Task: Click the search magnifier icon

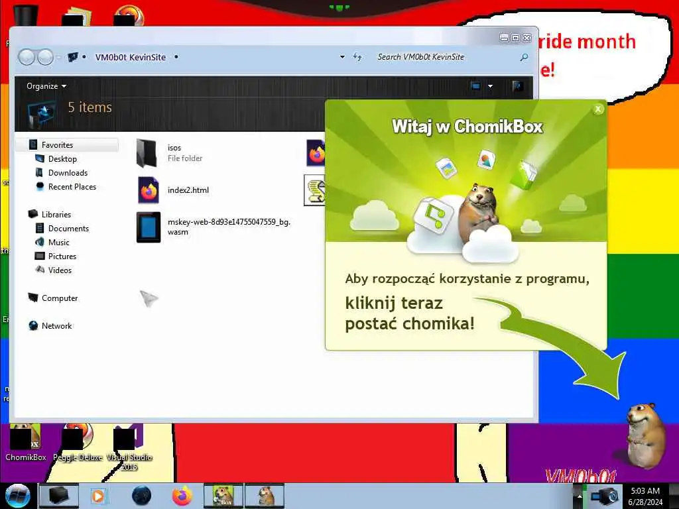Action: [524, 57]
